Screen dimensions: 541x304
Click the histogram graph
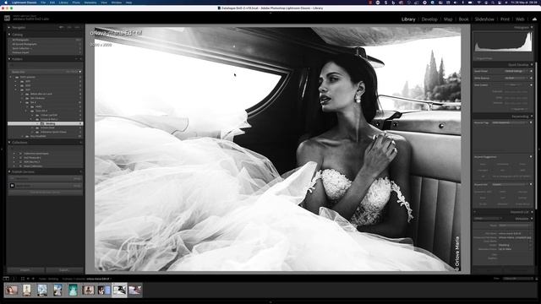pyautogui.click(x=503, y=41)
